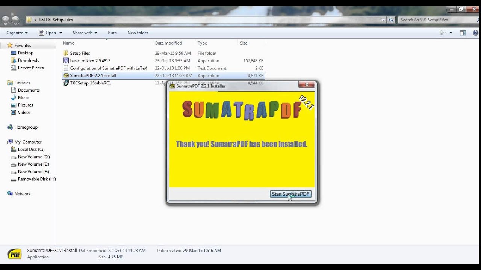
Task: Open New Volume (E:)
Action: pyautogui.click(x=33, y=164)
